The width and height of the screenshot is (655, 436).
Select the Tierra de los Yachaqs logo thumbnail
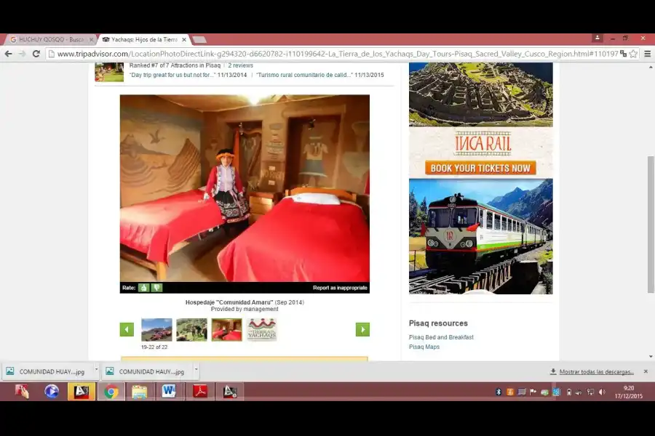pos(261,330)
